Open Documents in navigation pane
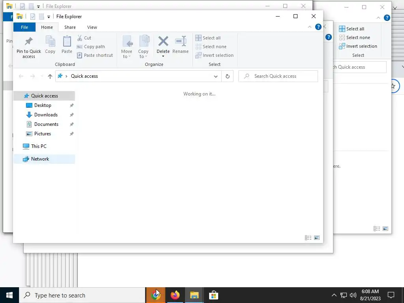The image size is (404, 303). [47, 124]
